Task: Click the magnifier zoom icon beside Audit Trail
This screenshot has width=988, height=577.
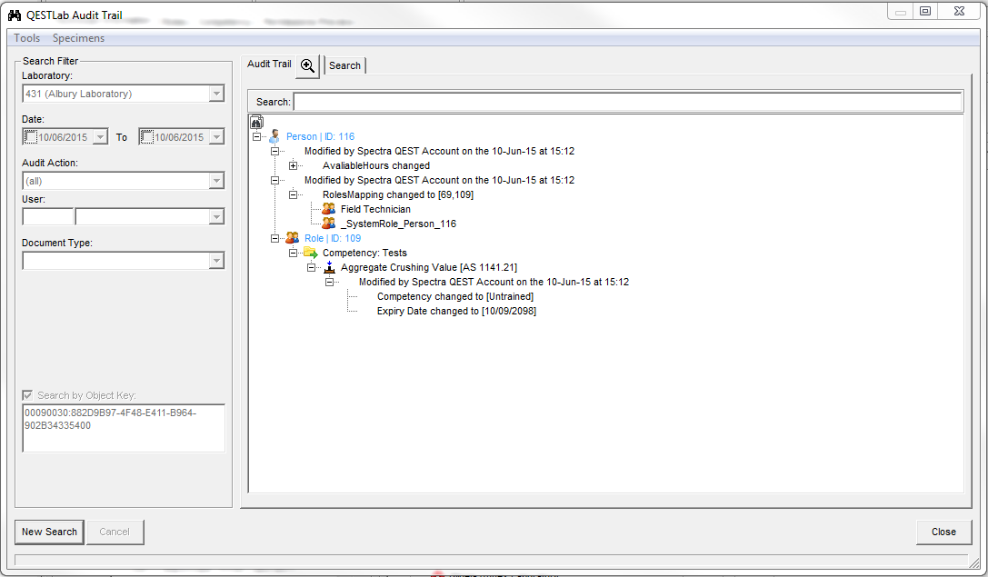Action: [308, 65]
